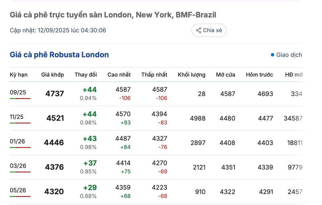The width and height of the screenshot is (322, 205).
Task: Click the Chia sẻ share button
Action: tap(209, 30)
